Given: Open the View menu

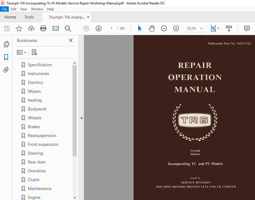Looking at the screenshot, I should (24, 9).
